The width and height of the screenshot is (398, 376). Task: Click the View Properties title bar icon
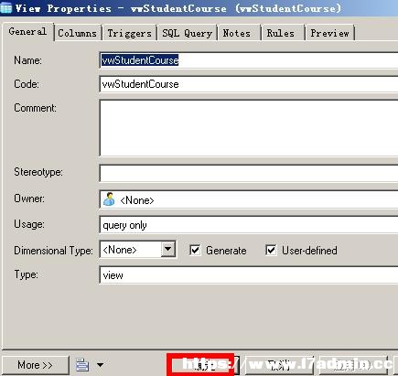(x=6, y=7)
